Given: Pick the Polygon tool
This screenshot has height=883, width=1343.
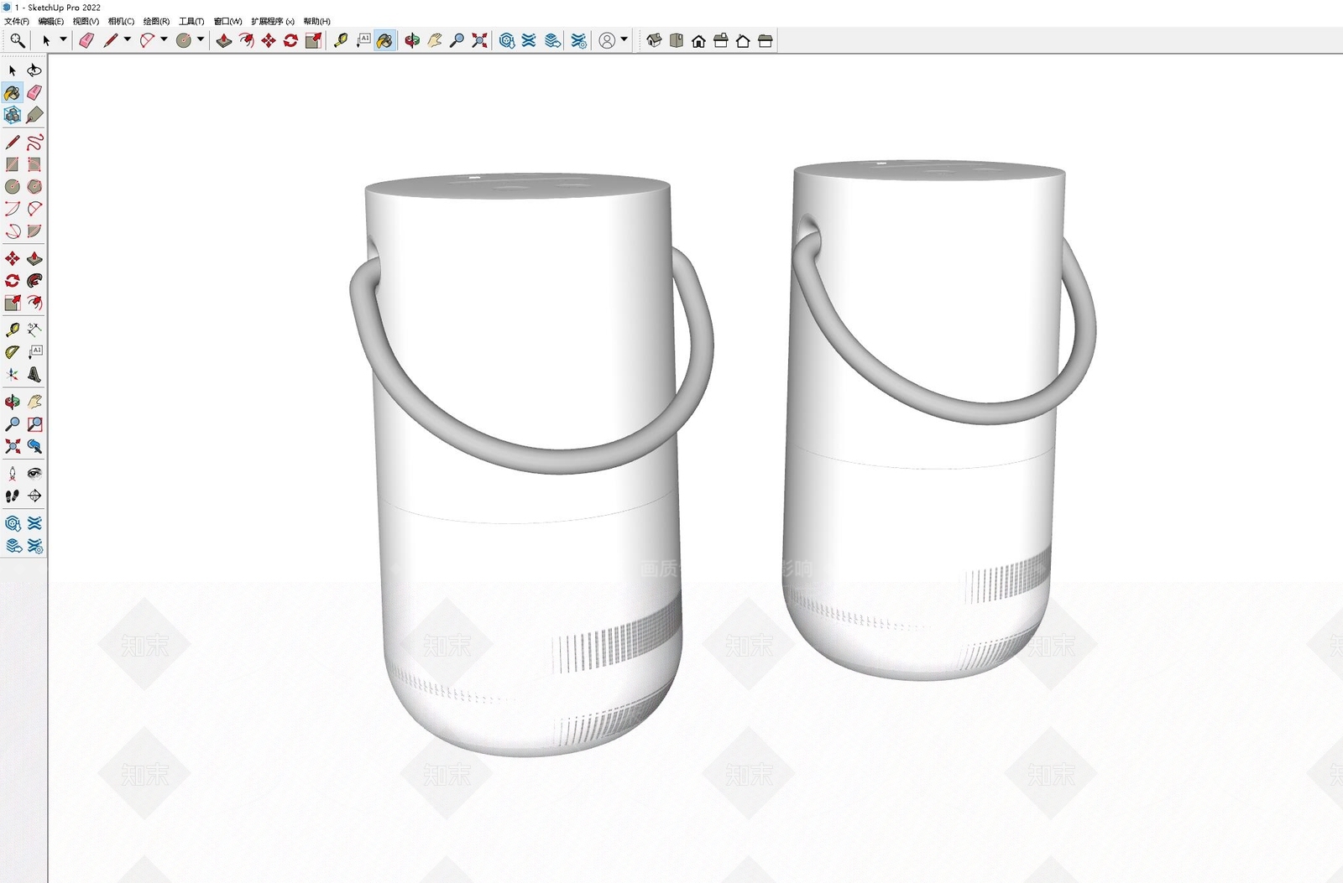Looking at the screenshot, I should point(34,186).
